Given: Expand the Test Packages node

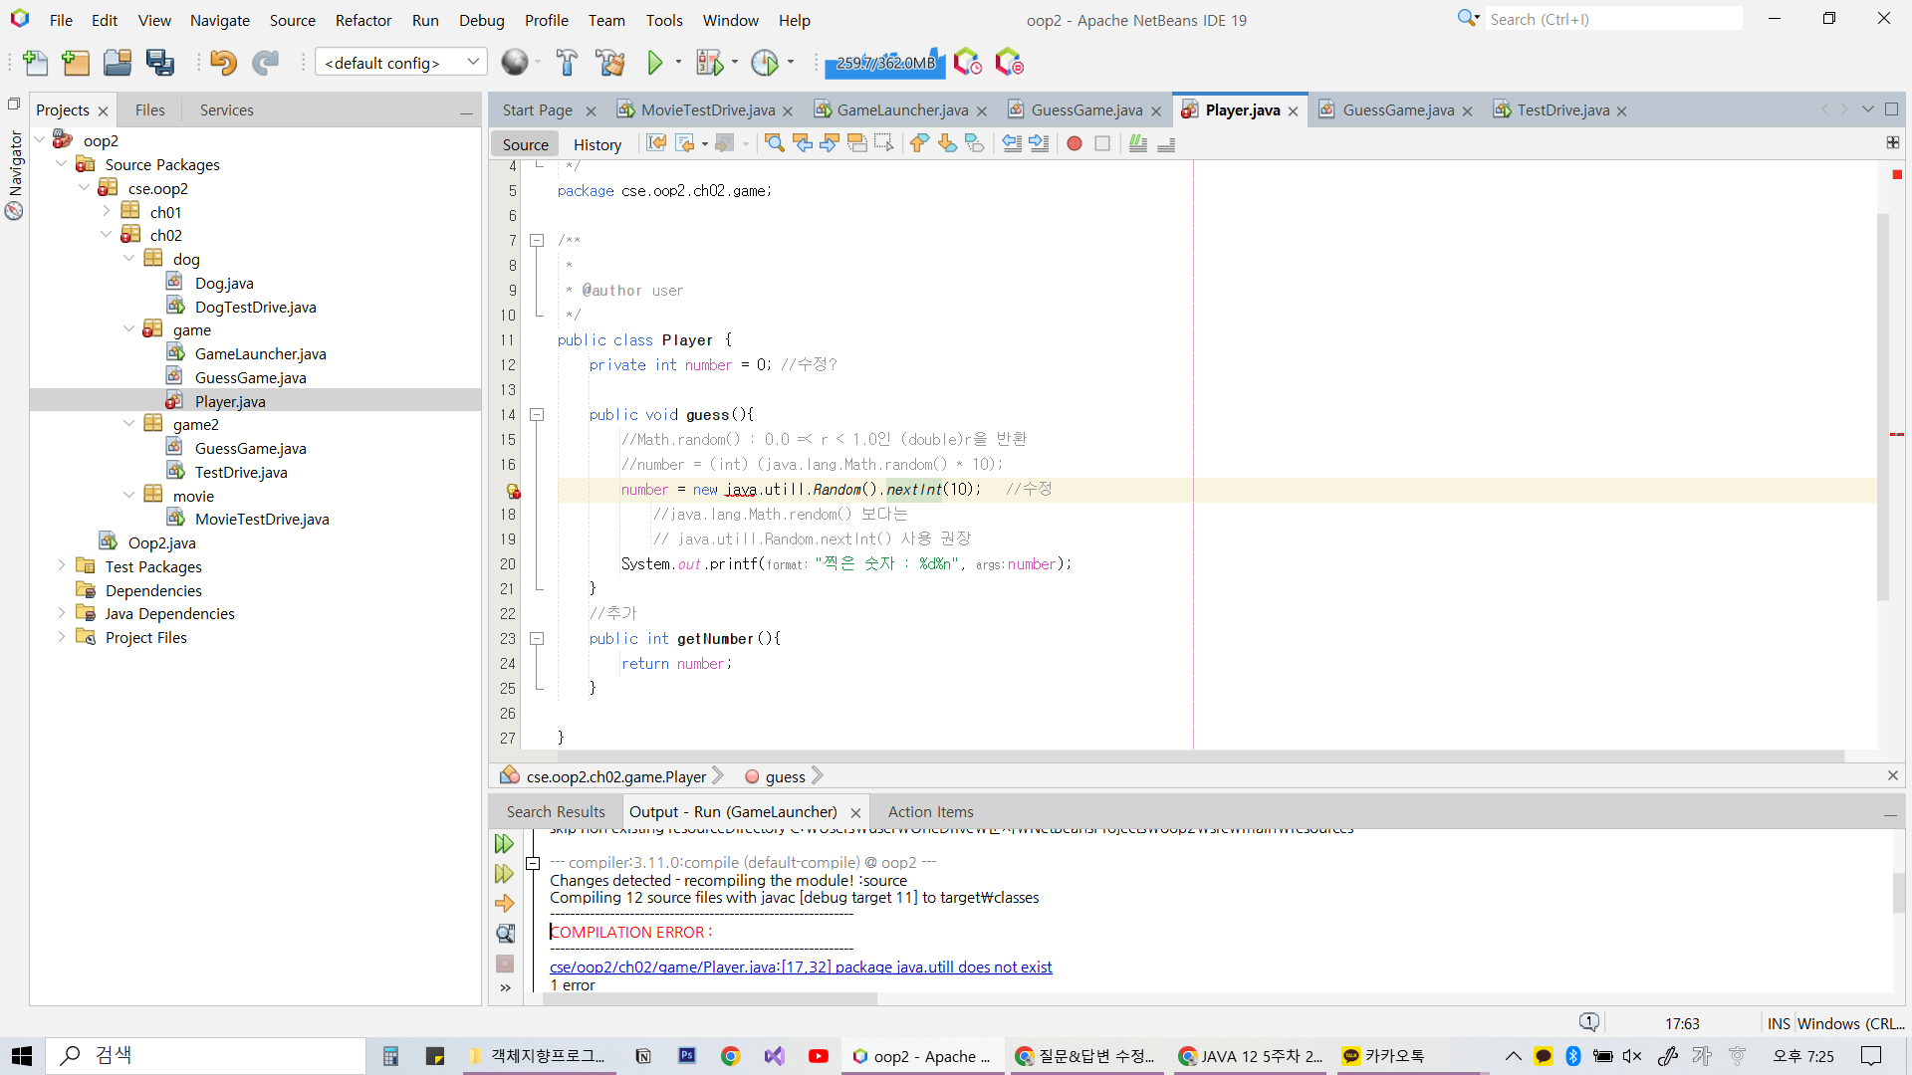Looking at the screenshot, I should (x=62, y=566).
